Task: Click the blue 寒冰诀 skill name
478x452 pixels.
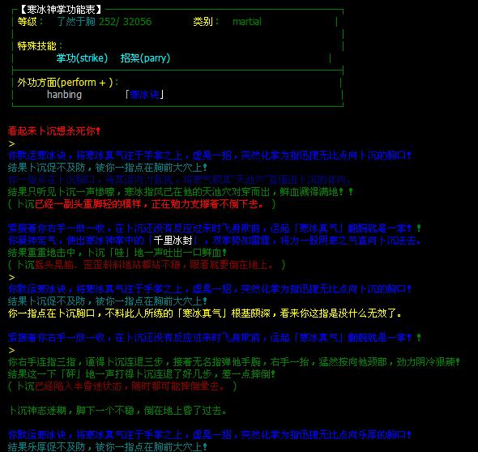Action: 144,95
